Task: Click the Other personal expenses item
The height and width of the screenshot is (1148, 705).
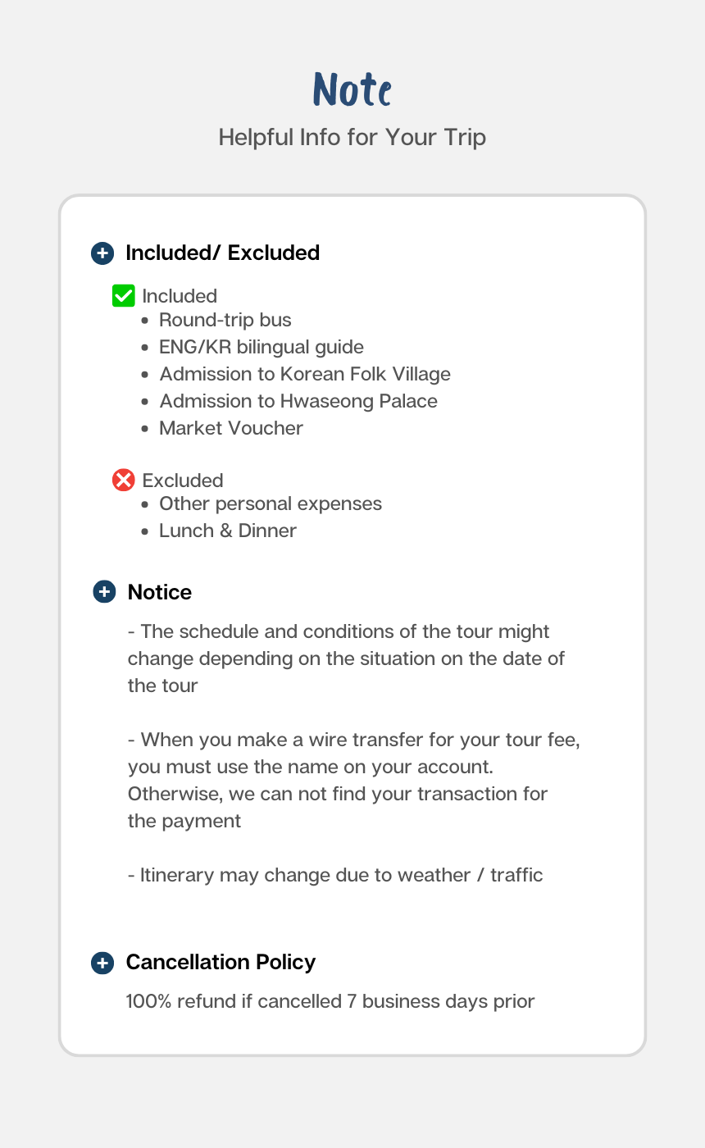Action: pyautogui.click(x=271, y=503)
